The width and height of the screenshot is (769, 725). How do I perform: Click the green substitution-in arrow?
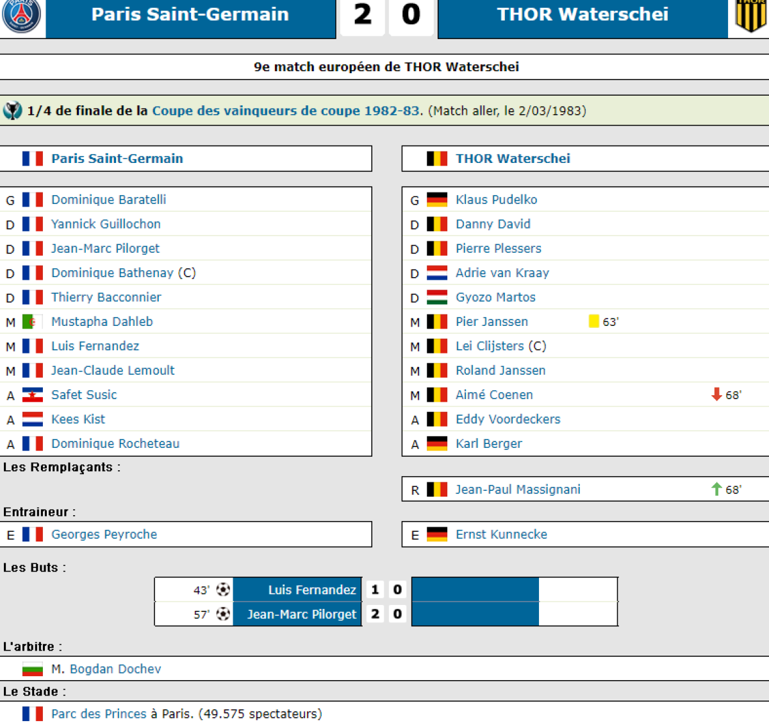tap(716, 490)
